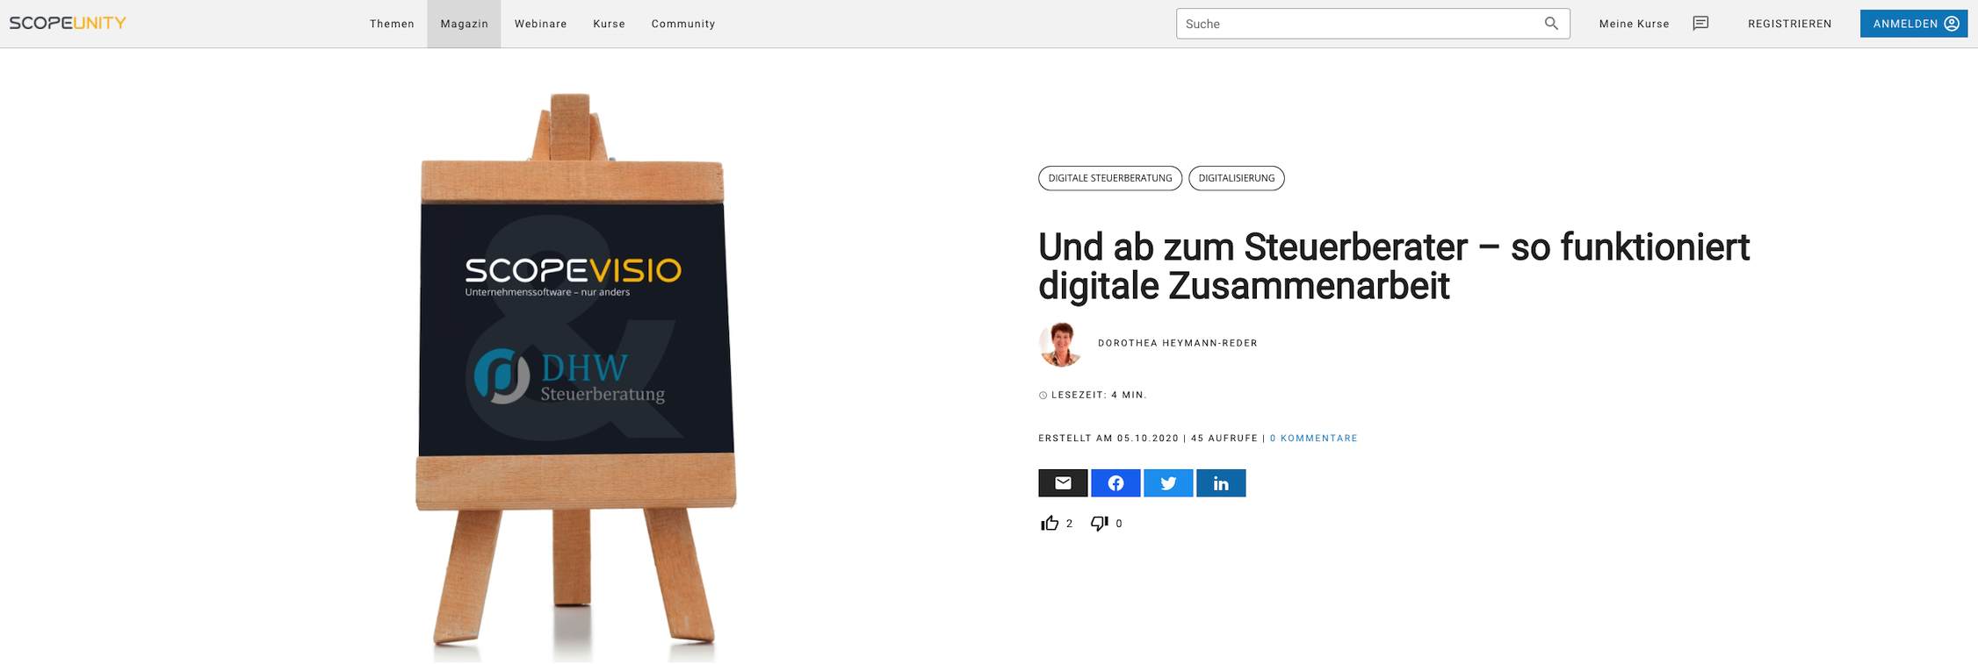Share article on Facebook
Image resolution: width=1978 pixels, height=664 pixels.
click(x=1115, y=483)
